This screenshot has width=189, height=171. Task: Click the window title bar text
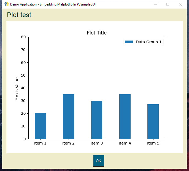tap(53, 4)
